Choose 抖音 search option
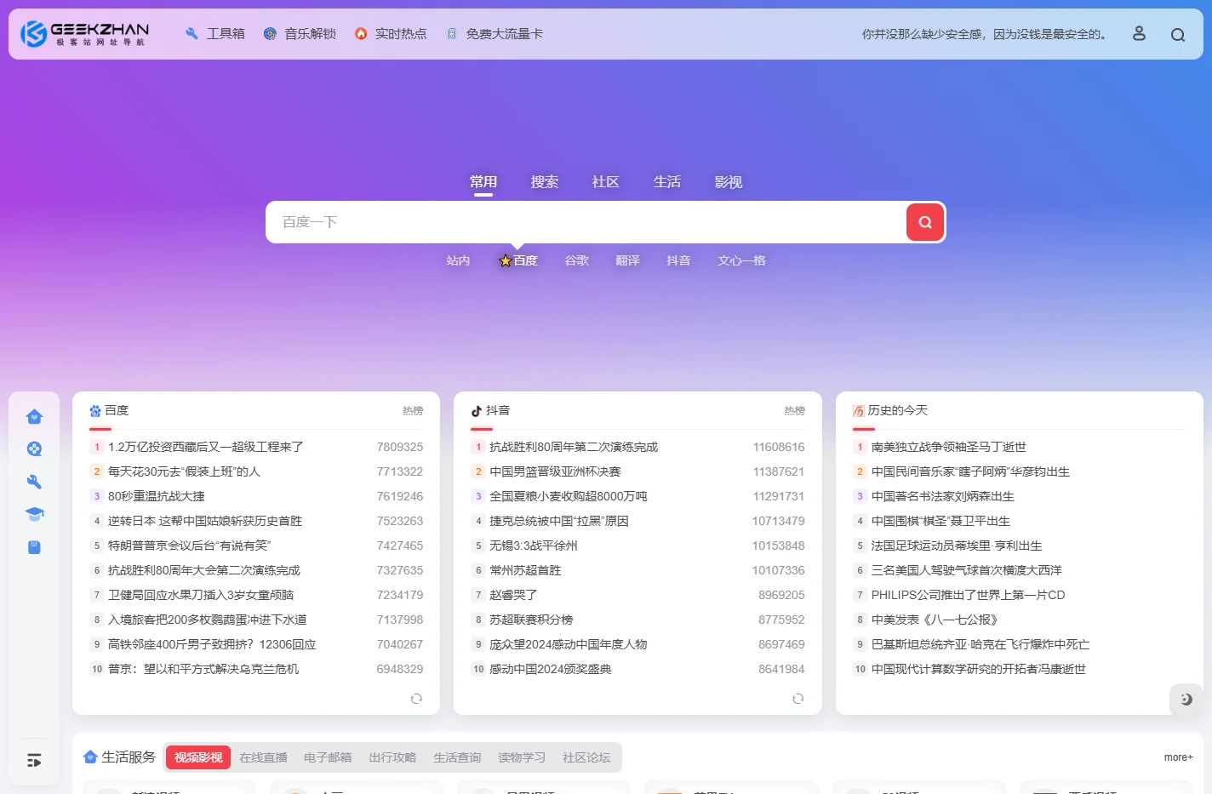This screenshot has height=794, width=1212. (678, 260)
